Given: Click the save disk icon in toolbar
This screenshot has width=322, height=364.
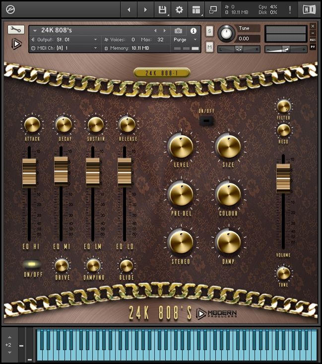Looking at the screenshot, I should pos(162,9).
